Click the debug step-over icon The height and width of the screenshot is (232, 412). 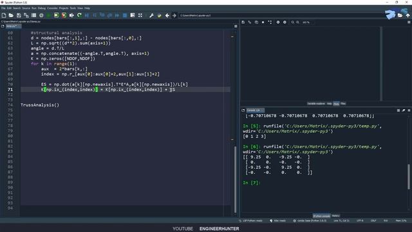(95, 15)
